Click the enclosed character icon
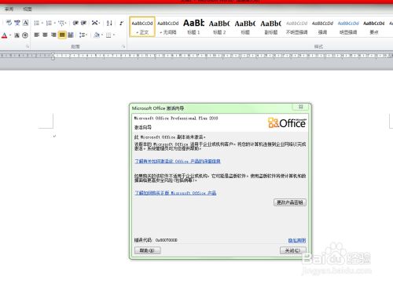Viewport: 393px width, 284px height. pos(25,35)
